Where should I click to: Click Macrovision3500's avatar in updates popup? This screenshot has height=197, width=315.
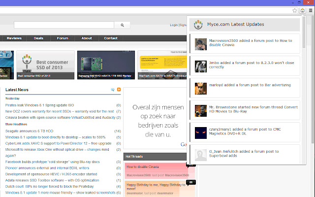click(x=201, y=44)
